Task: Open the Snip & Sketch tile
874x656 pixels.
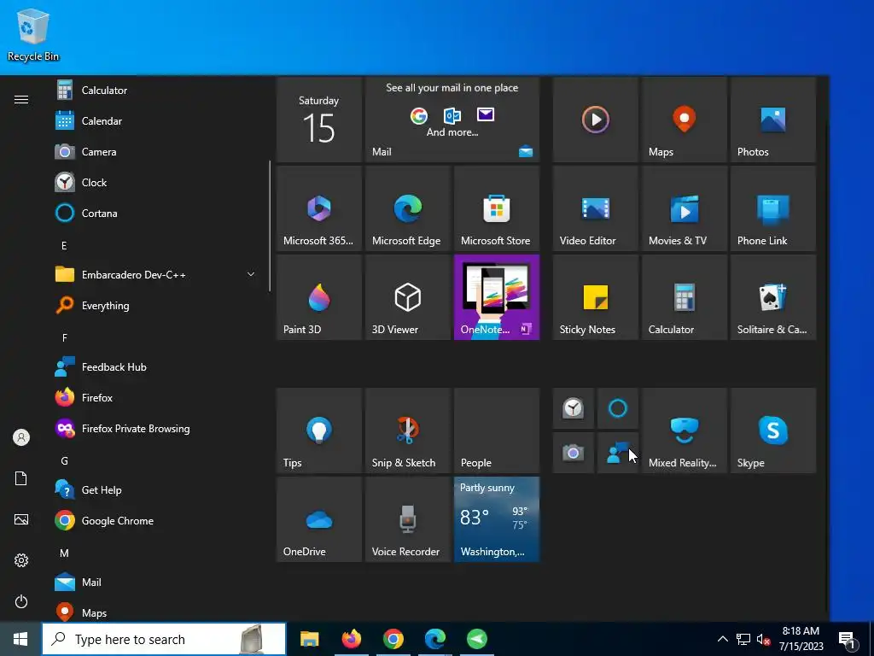Action: (x=408, y=430)
